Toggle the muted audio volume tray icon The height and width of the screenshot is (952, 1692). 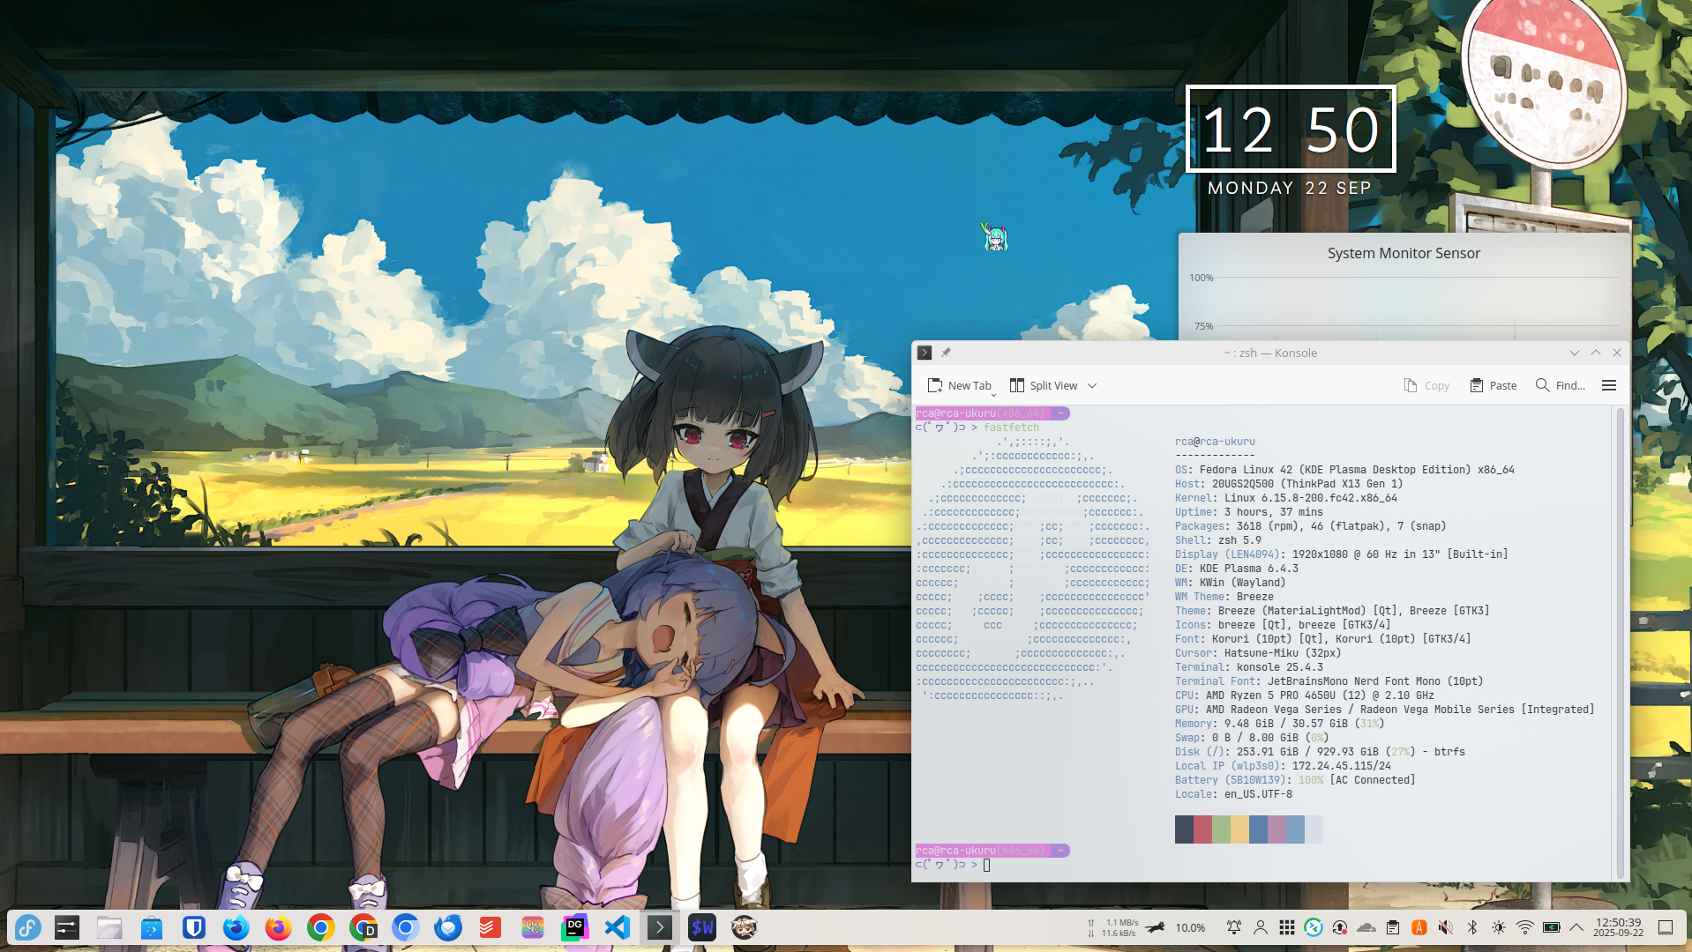[x=1445, y=927]
